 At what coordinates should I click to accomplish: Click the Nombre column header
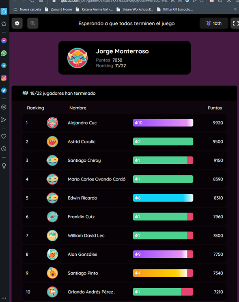pyautogui.click(x=78, y=108)
